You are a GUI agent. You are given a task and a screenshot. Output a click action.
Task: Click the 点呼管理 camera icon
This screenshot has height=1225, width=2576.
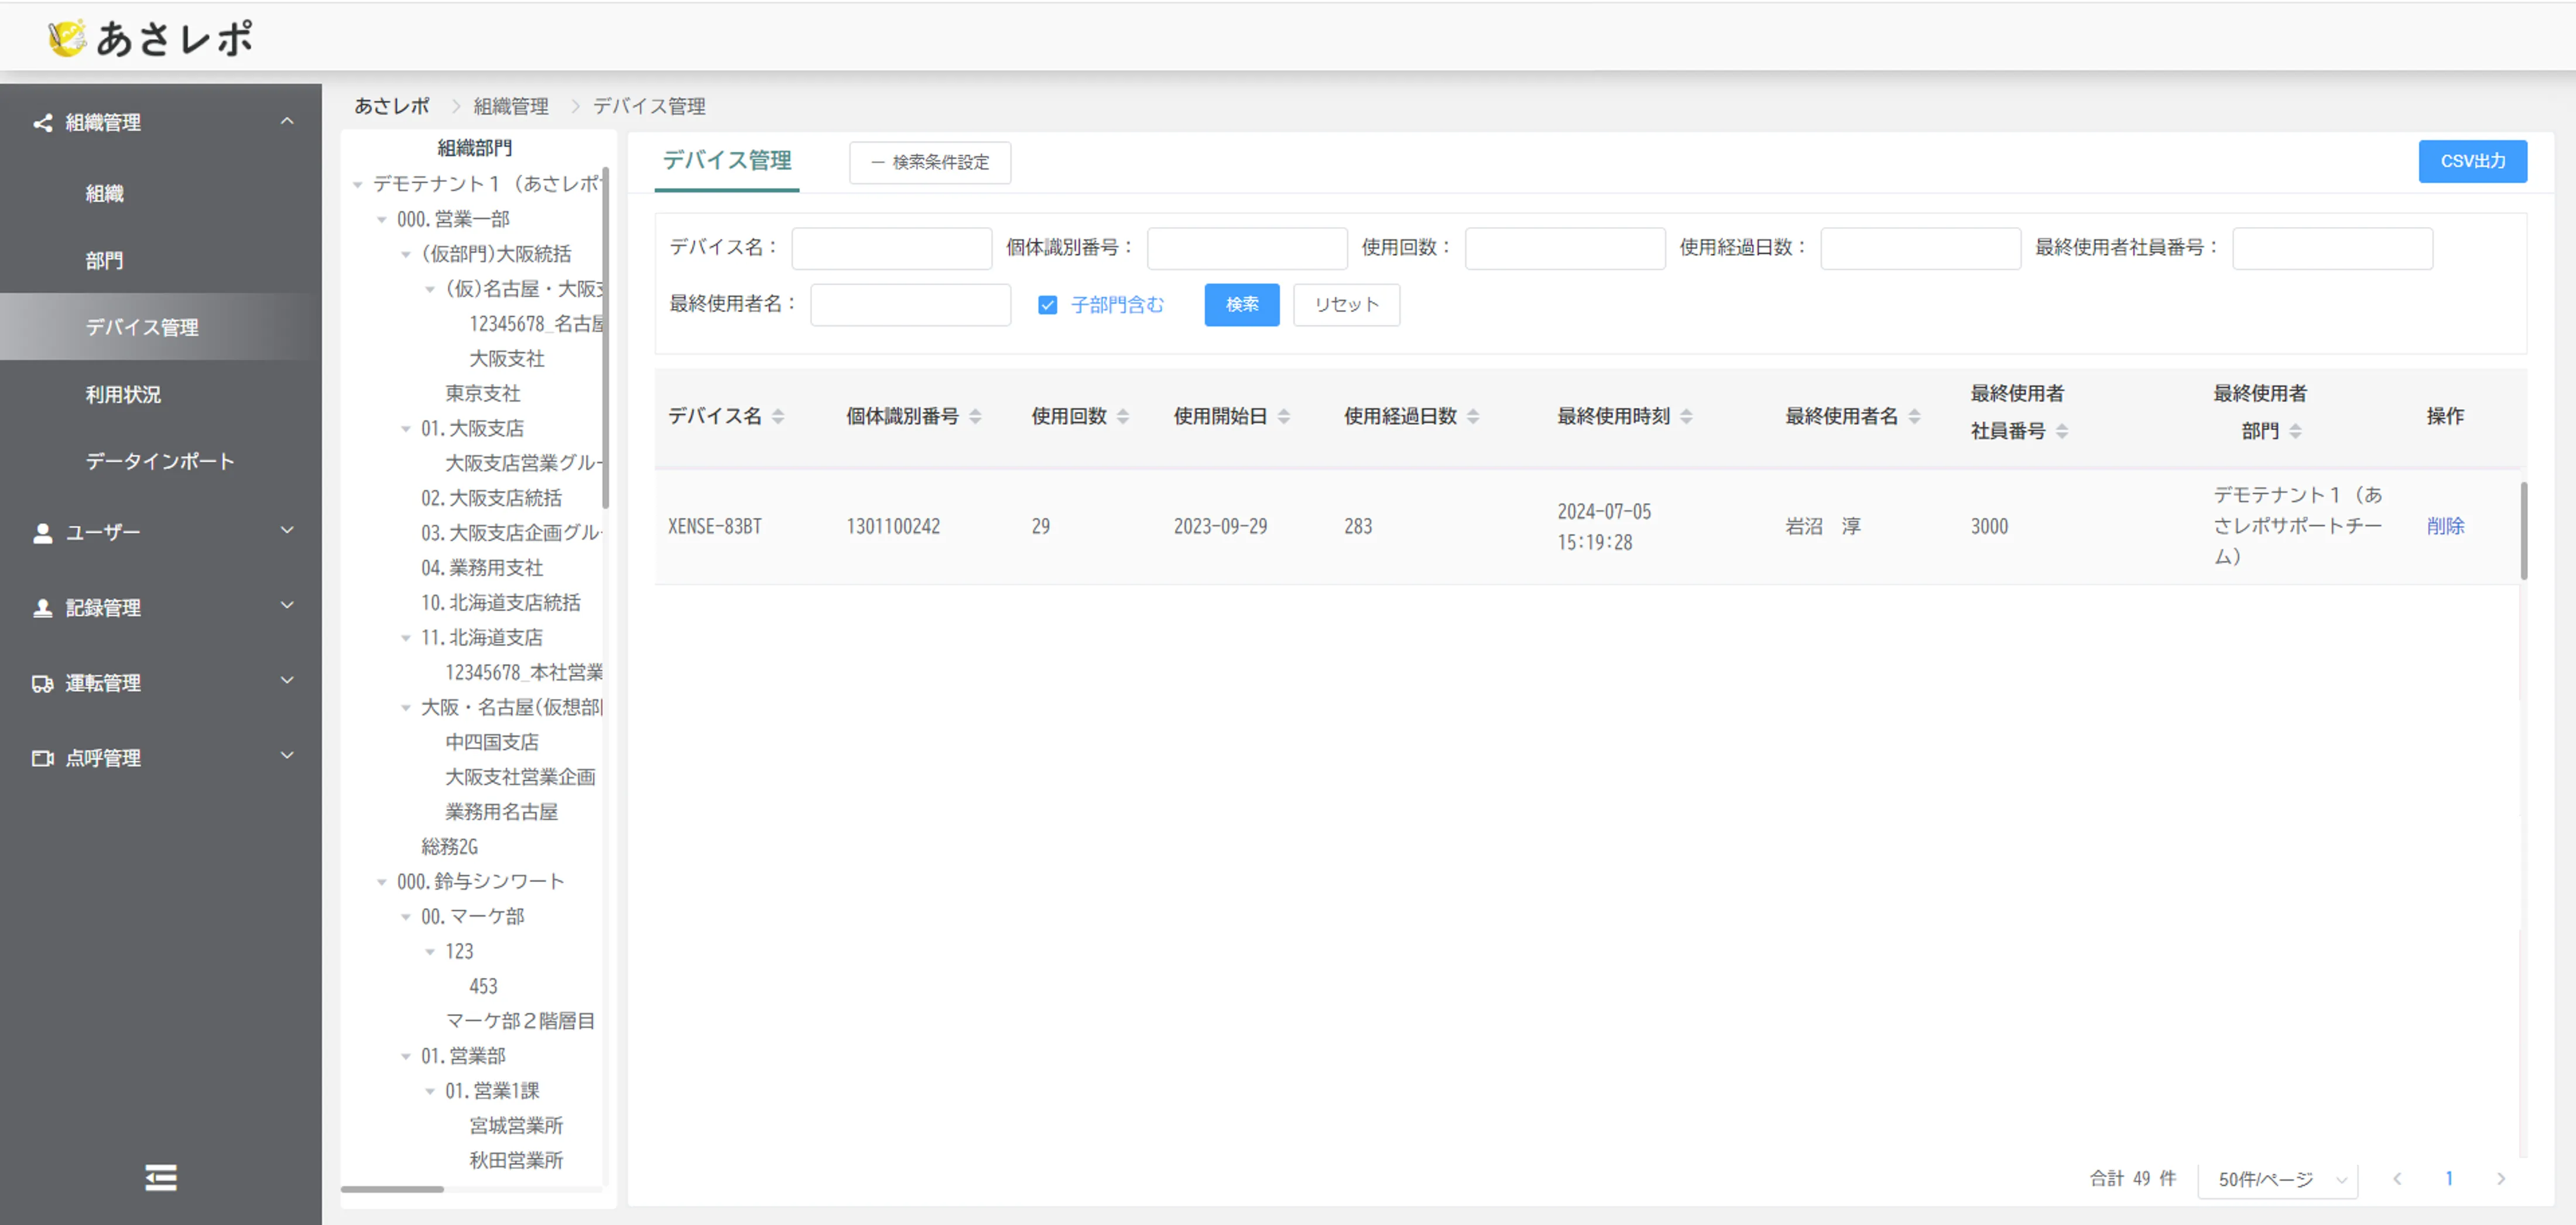tap(42, 759)
